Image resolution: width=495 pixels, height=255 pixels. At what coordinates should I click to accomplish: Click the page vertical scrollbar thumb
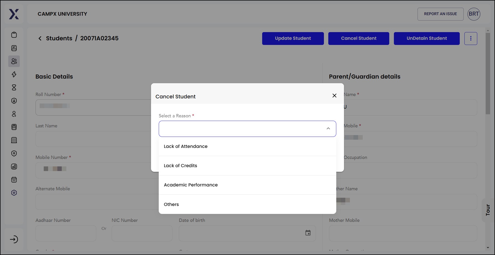coord(488,73)
